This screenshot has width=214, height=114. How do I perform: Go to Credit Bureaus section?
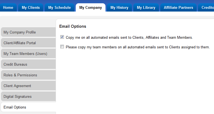(x=28, y=64)
